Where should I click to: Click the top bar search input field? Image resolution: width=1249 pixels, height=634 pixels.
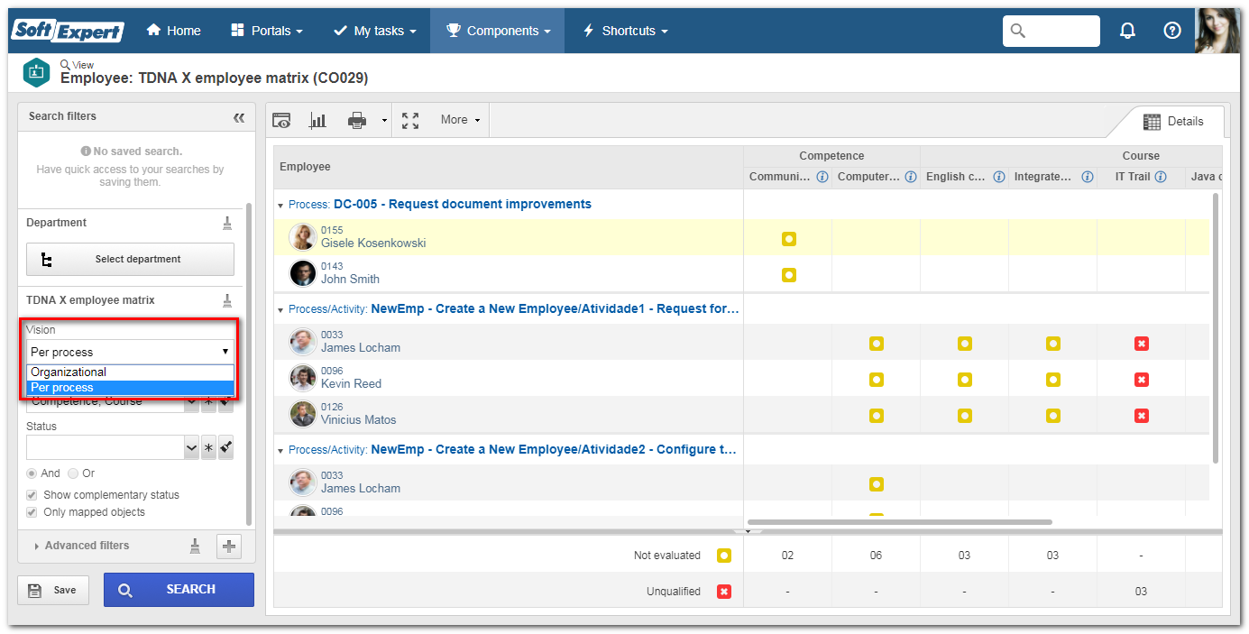(x=1052, y=31)
